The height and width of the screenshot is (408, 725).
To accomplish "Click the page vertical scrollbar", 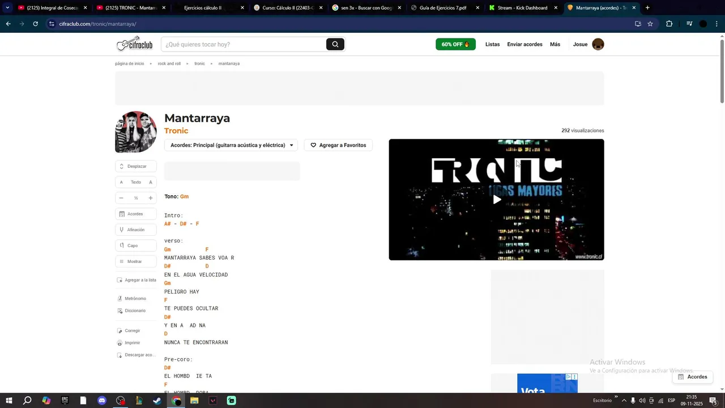I will [x=722, y=71].
